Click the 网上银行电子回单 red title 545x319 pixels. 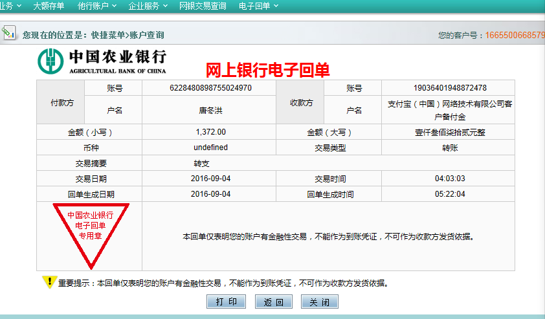pos(267,70)
